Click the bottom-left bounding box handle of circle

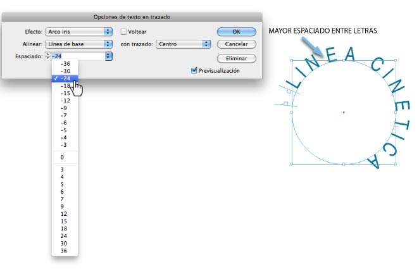pyautogui.click(x=292, y=164)
